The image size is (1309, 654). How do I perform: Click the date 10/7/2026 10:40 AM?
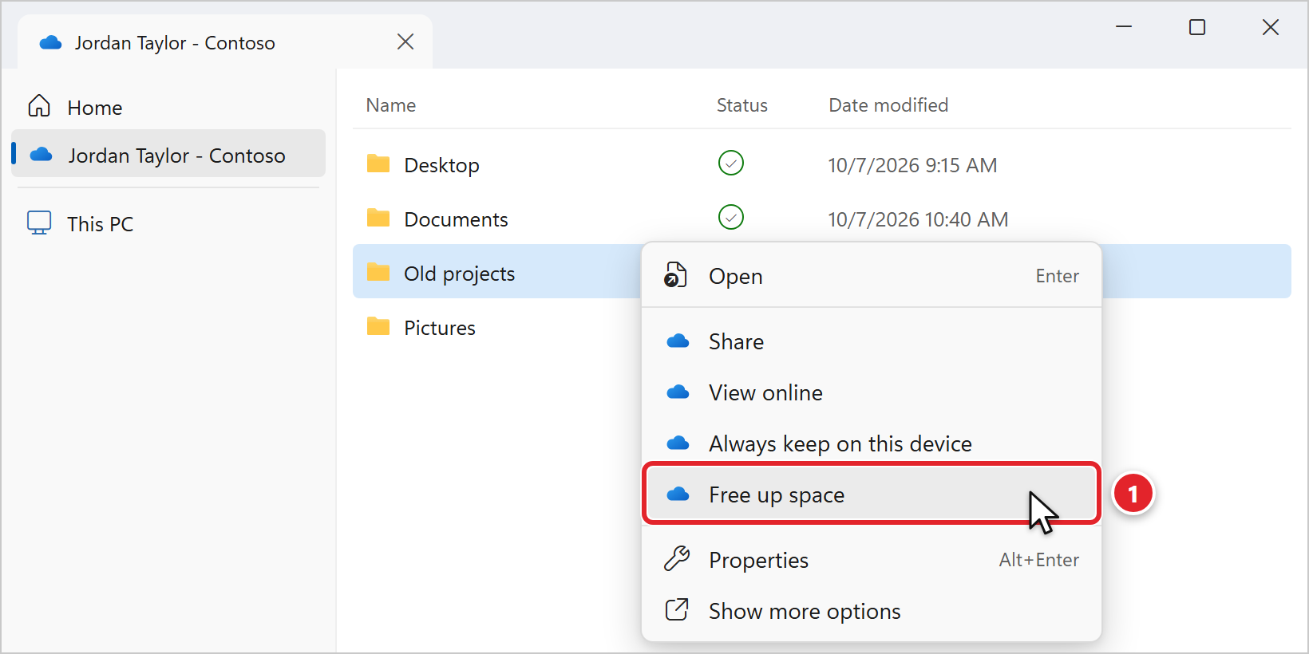pos(918,219)
